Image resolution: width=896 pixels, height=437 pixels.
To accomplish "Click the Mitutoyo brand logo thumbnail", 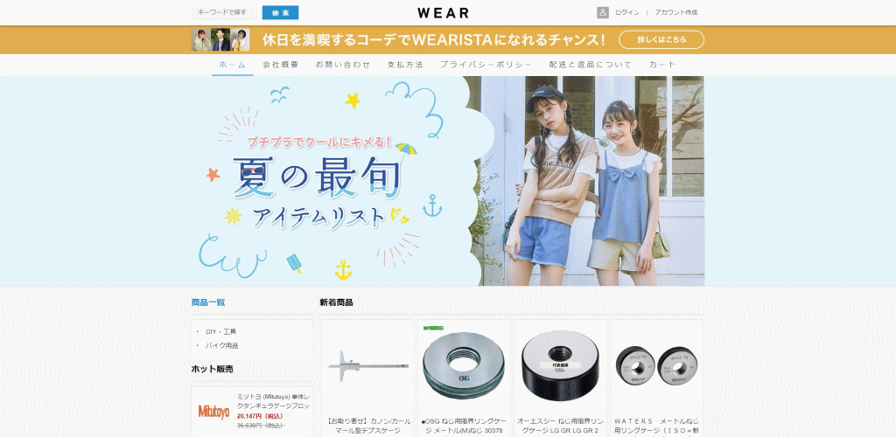I will 213,412.
